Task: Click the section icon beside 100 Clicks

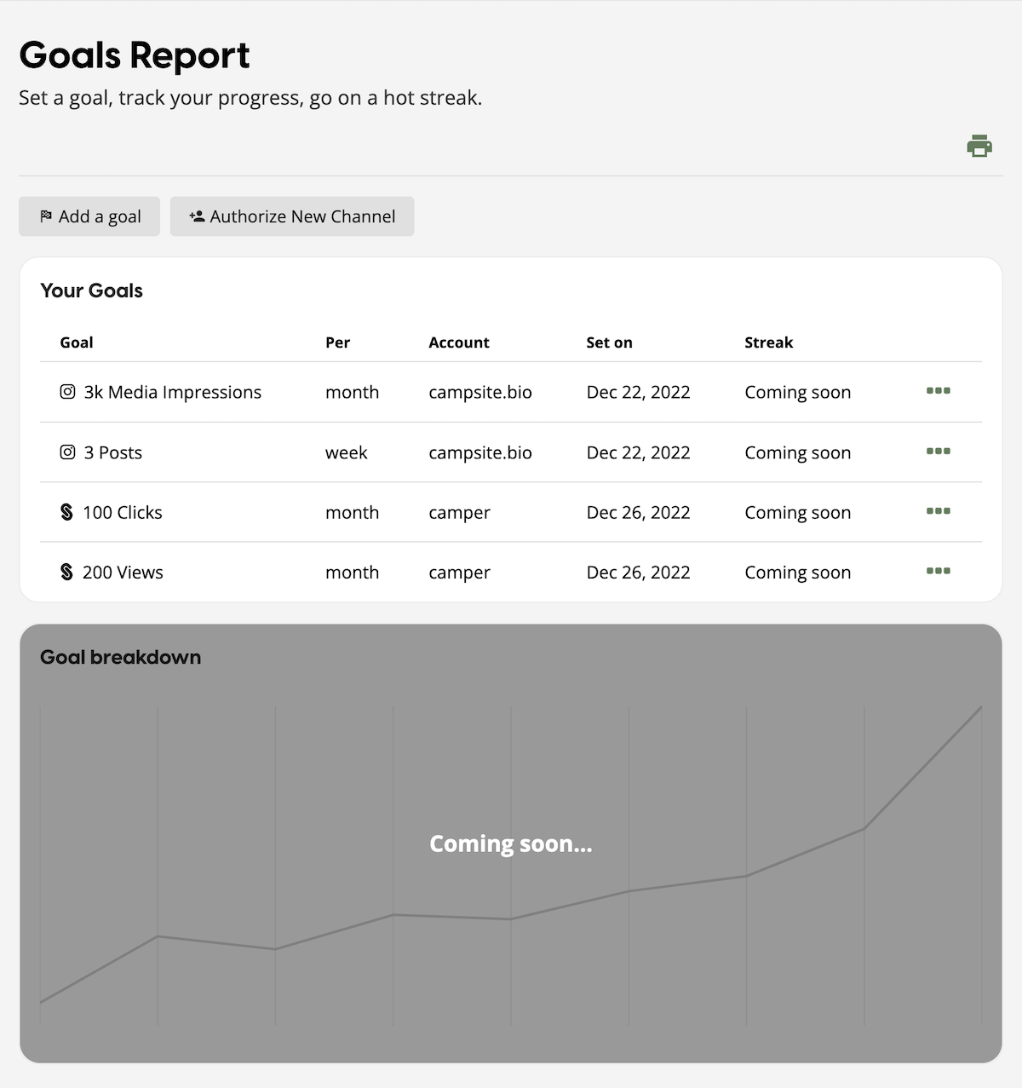Action: point(66,512)
